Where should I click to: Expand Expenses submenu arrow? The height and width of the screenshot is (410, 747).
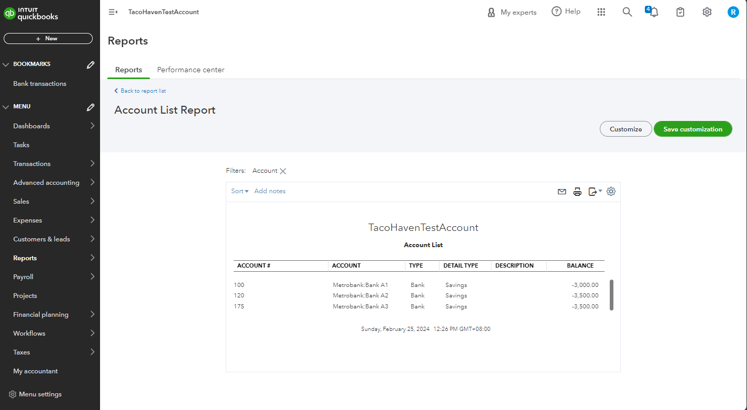tap(92, 220)
